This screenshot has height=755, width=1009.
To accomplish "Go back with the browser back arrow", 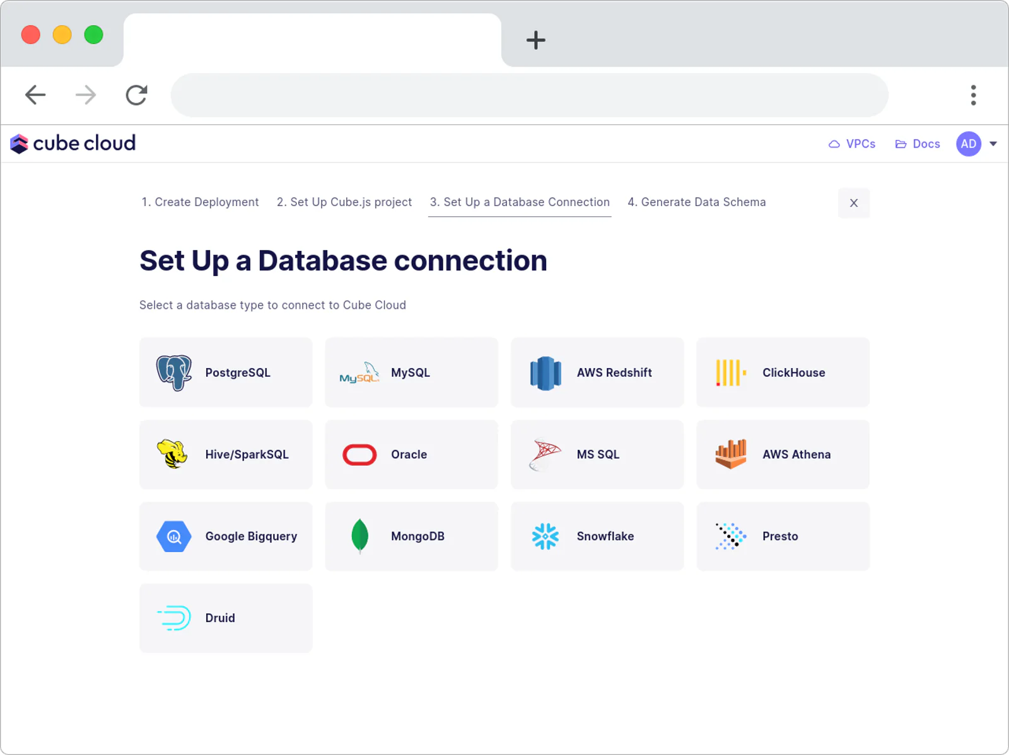I will [x=35, y=95].
